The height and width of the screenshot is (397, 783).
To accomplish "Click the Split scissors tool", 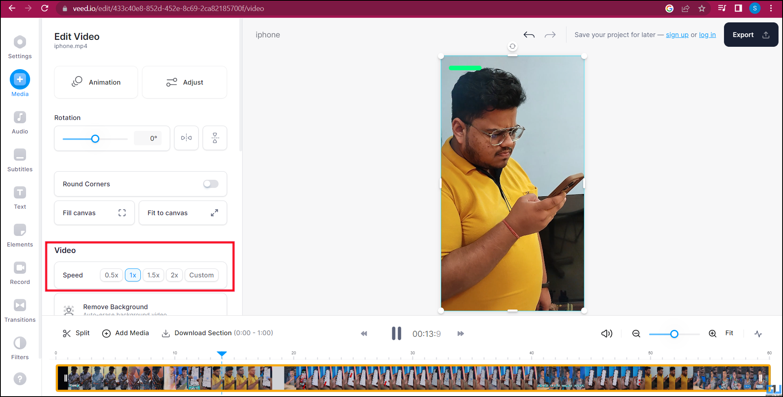I will point(76,333).
